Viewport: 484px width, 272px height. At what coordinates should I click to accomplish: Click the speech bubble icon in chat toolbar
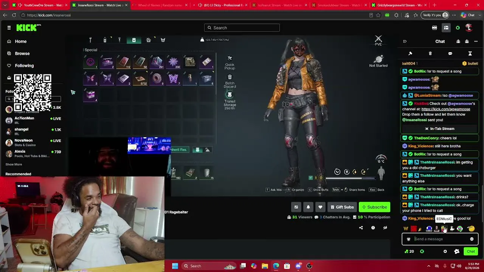[450, 54]
